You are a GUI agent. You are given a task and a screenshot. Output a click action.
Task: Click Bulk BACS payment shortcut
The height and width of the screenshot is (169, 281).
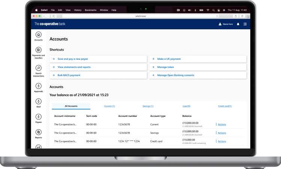tap(98, 75)
